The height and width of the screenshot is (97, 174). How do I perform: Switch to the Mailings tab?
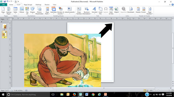[38, 5]
